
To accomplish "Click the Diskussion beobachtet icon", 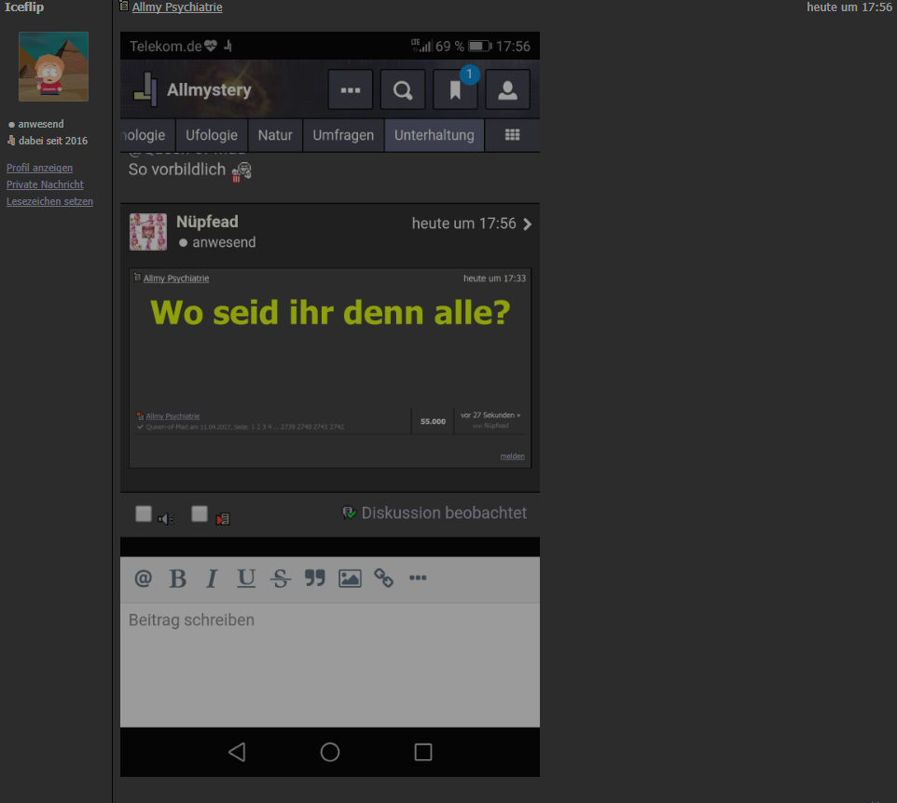I will pyautogui.click(x=349, y=512).
